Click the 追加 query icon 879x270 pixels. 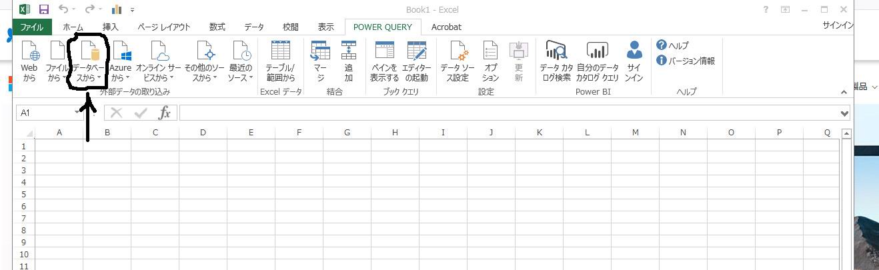[349, 61]
